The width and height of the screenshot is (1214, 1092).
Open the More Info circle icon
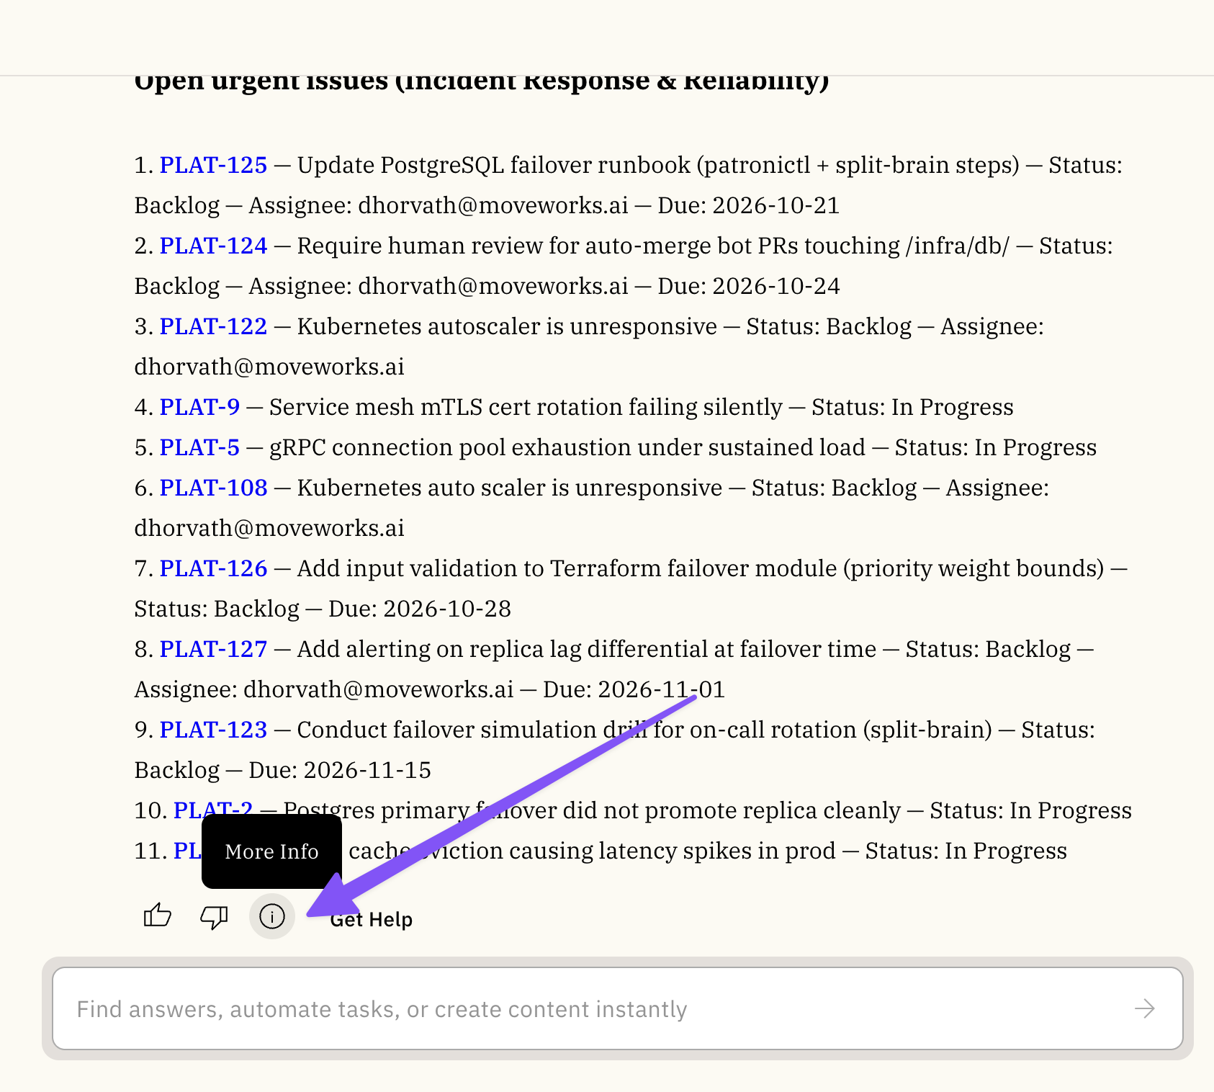[272, 916]
